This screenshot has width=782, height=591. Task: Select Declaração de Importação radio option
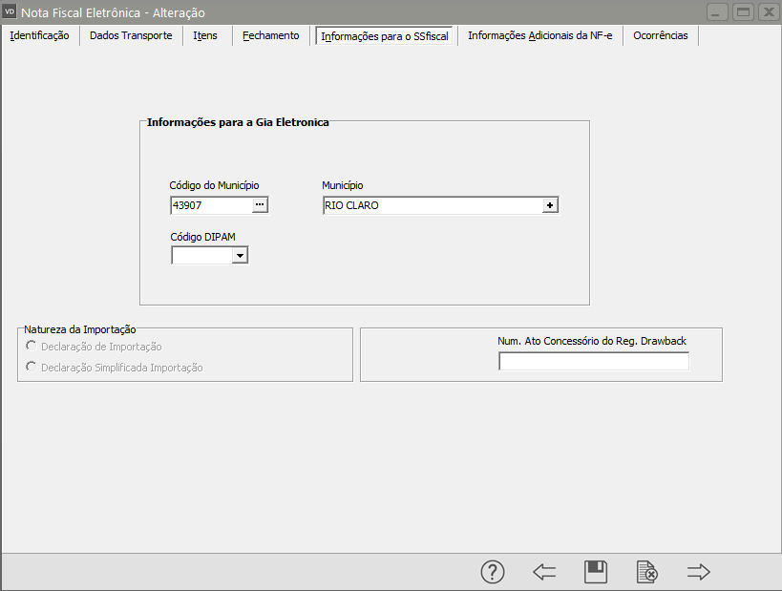tap(32, 347)
